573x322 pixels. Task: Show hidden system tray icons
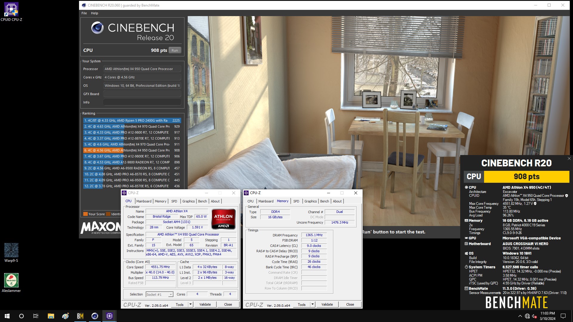520,316
